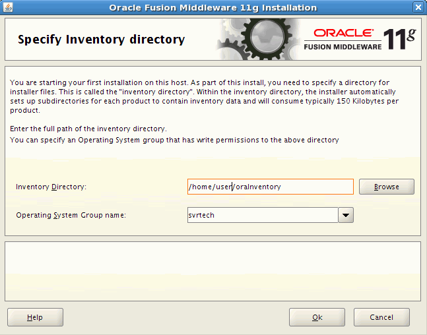Open Help for this installer page
427x335 pixels.
click(x=35, y=317)
